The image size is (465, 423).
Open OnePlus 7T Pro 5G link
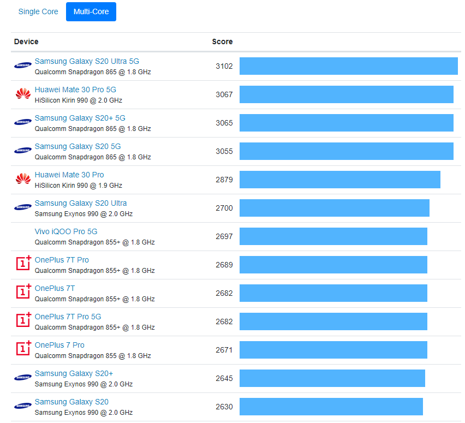(x=68, y=317)
